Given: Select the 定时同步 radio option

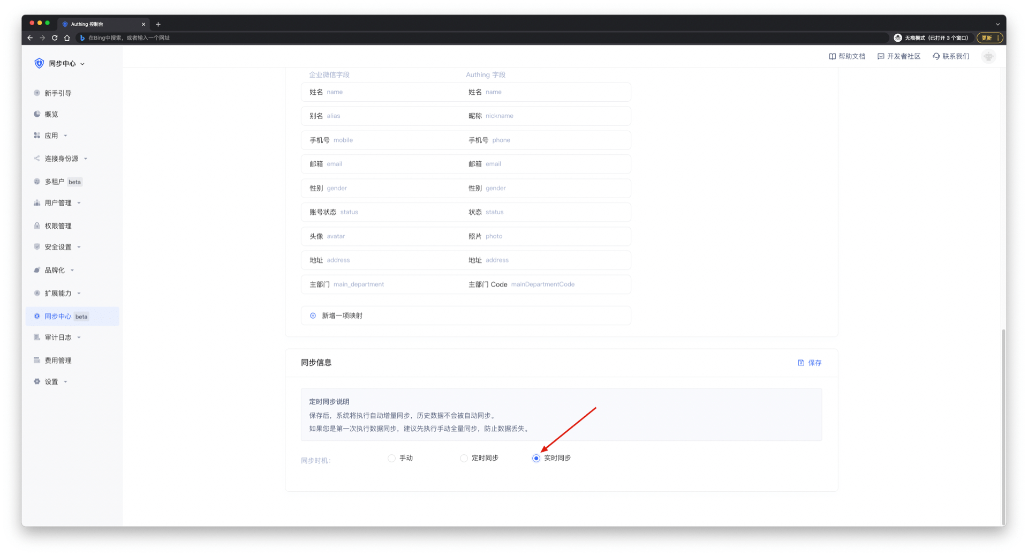Looking at the screenshot, I should click(464, 458).
